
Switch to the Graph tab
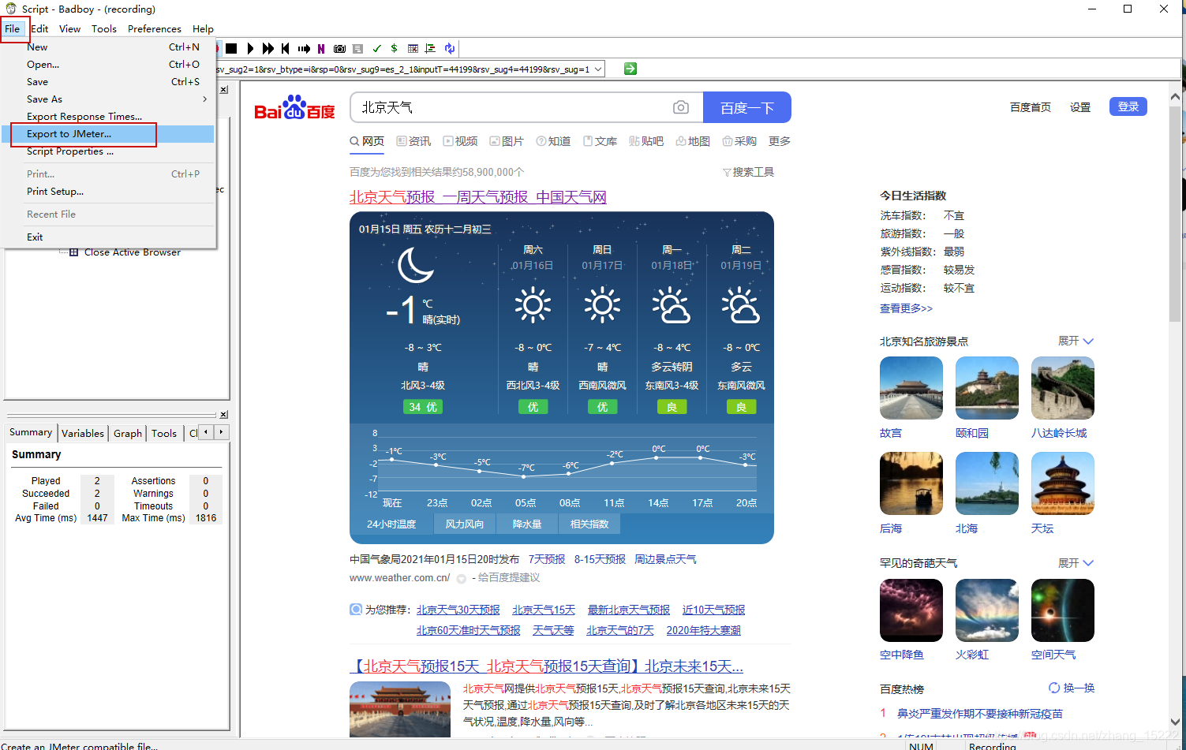coord(128,433)
